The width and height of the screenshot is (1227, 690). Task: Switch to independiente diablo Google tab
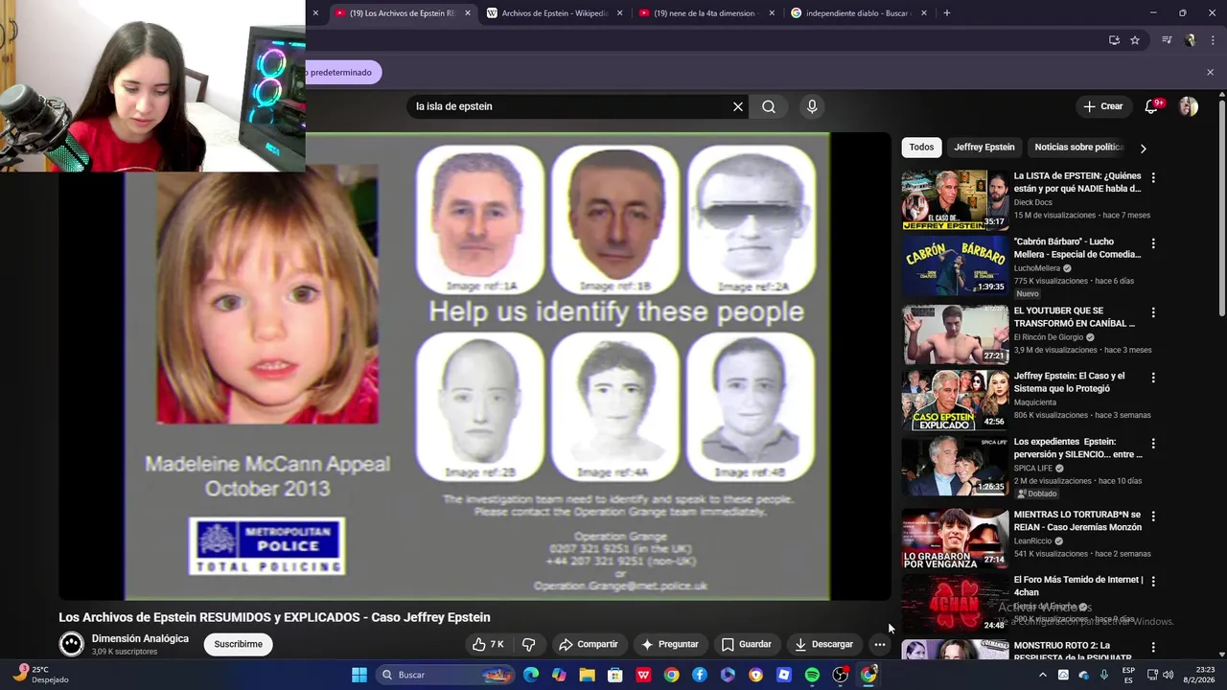coord(856,13)
